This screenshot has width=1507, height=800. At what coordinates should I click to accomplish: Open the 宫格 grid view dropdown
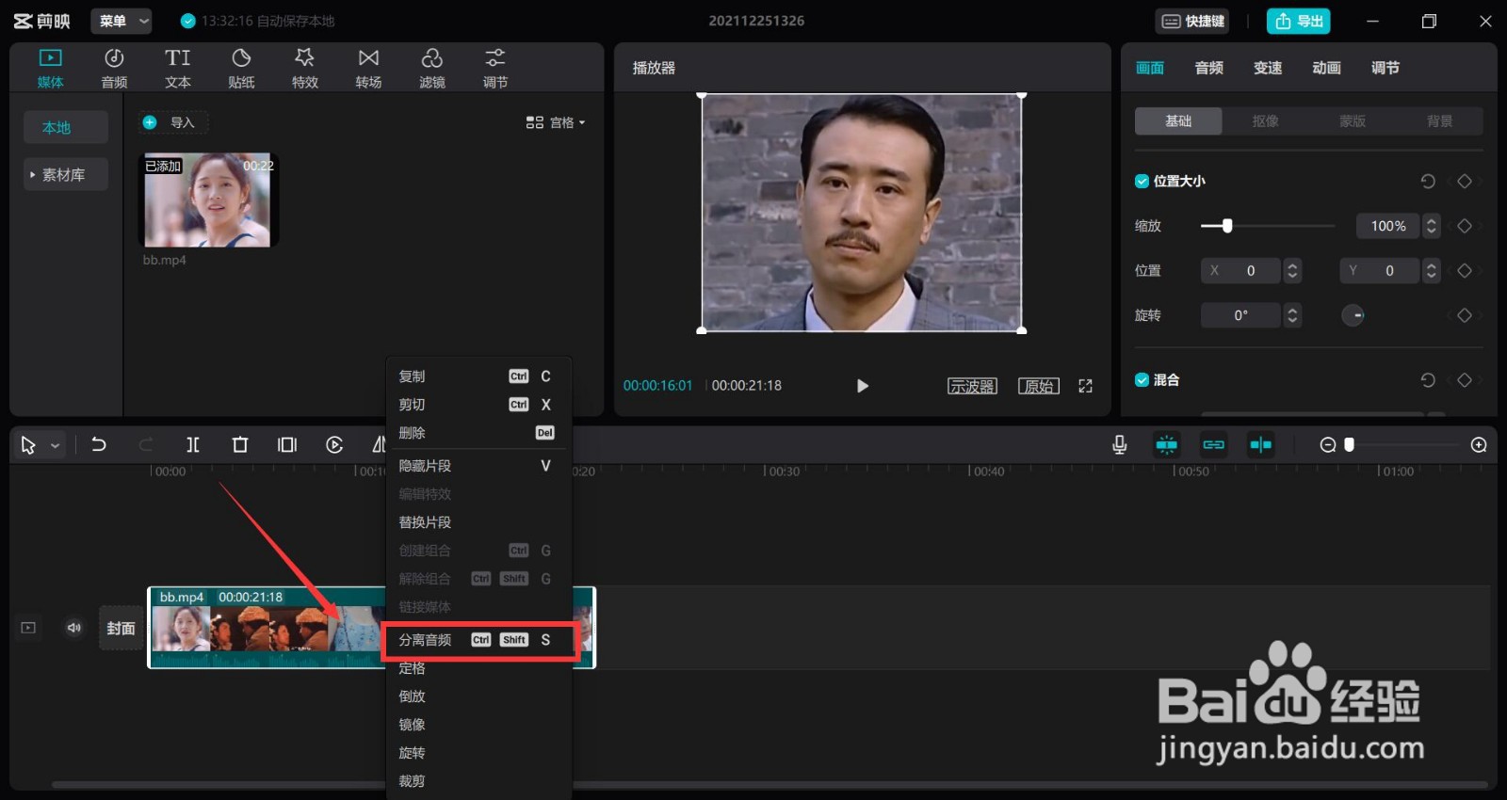click(x=556, y=122)
